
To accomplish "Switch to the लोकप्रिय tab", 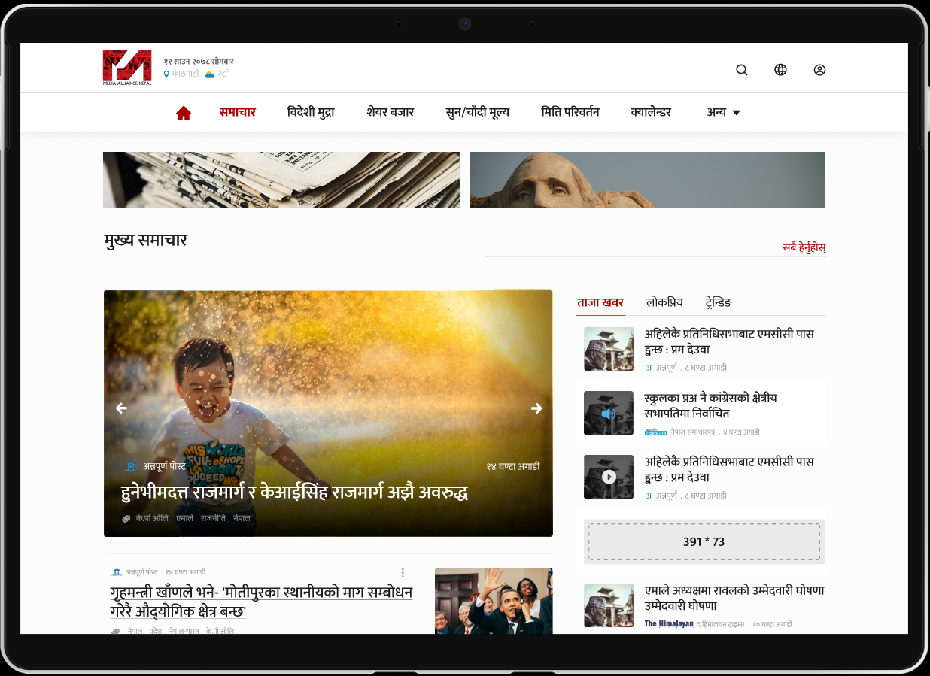I will (x=664, y=302).
